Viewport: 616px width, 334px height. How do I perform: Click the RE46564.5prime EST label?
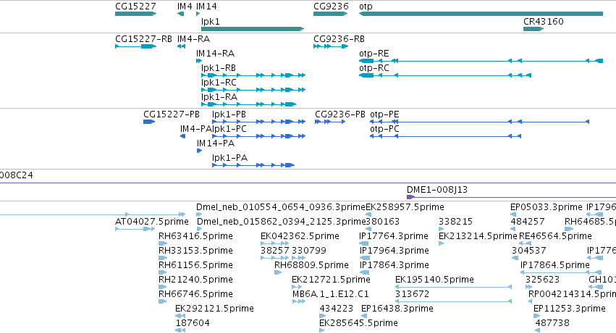[x=555, y=236]
